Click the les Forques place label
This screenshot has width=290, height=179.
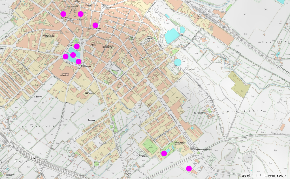pyautogui.click(x=198, y=113)
